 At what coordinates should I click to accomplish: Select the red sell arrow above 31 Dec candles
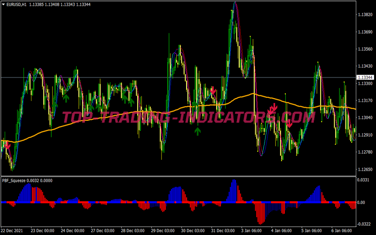pyautogui.click(x=213, y=90)
